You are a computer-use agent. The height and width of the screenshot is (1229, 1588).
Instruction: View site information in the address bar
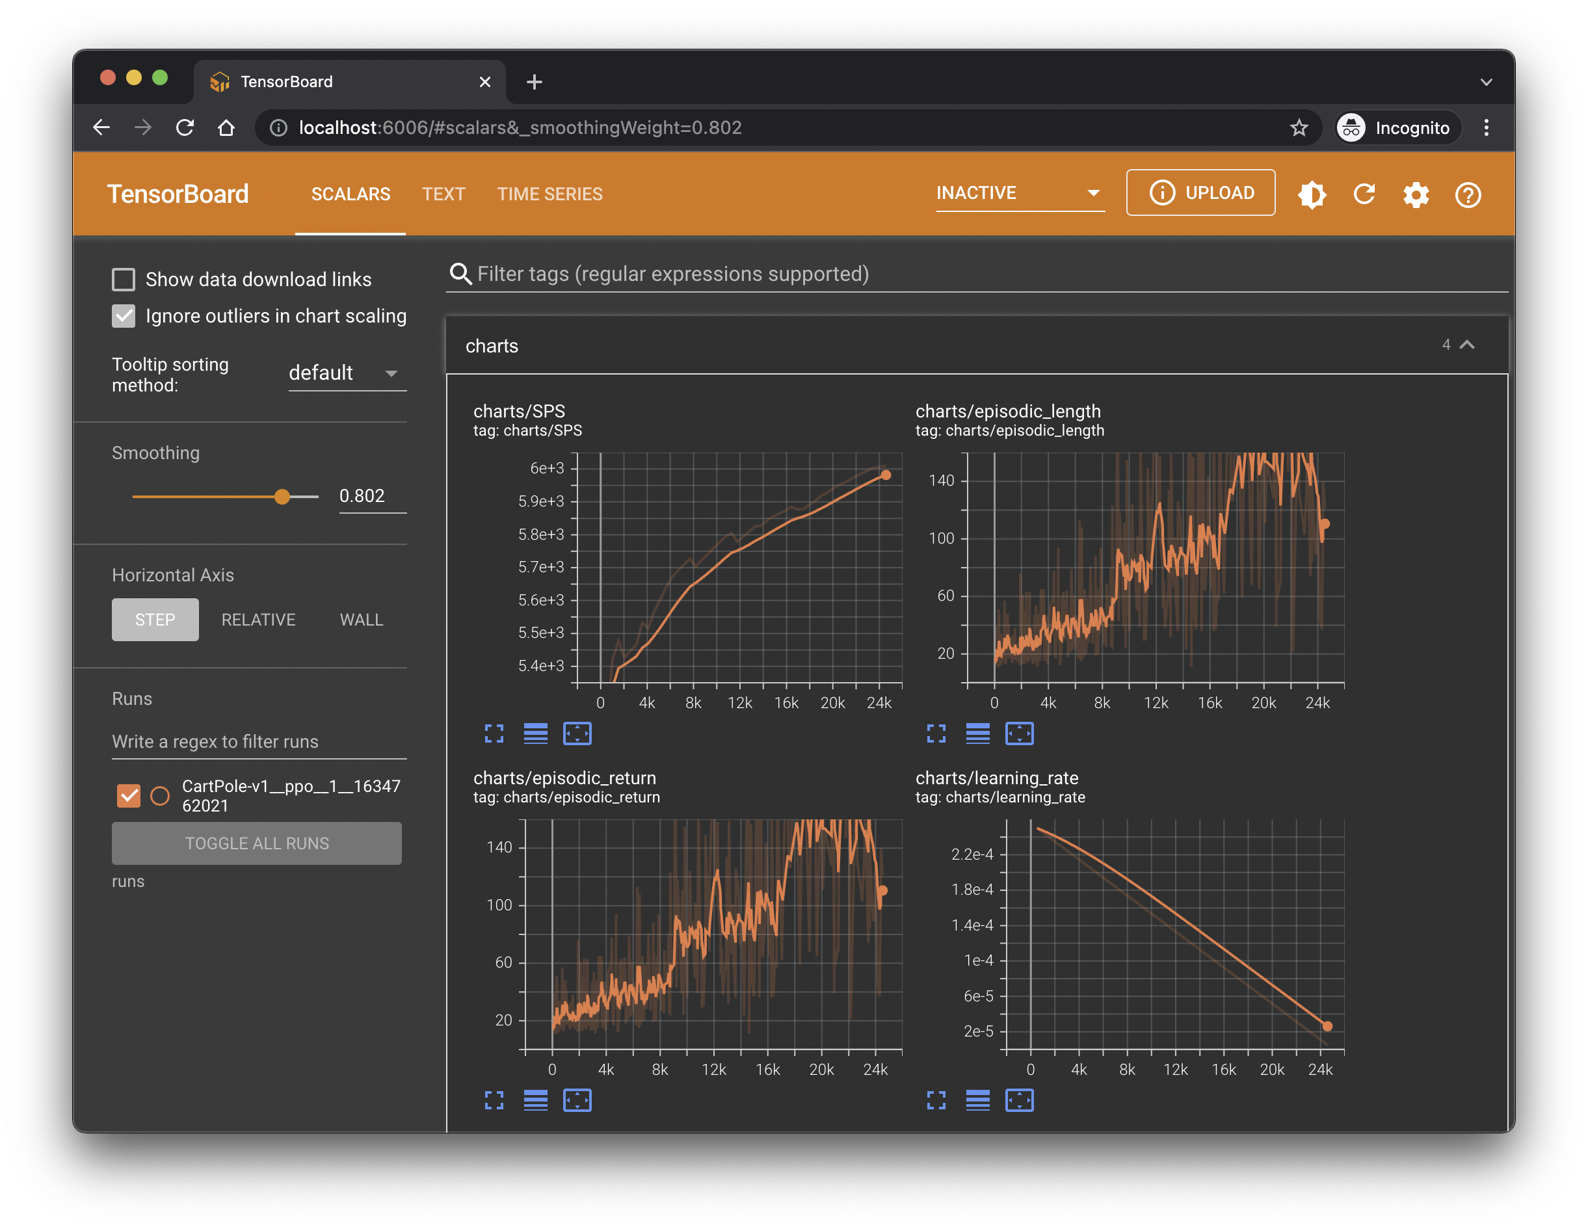(278, 128)
